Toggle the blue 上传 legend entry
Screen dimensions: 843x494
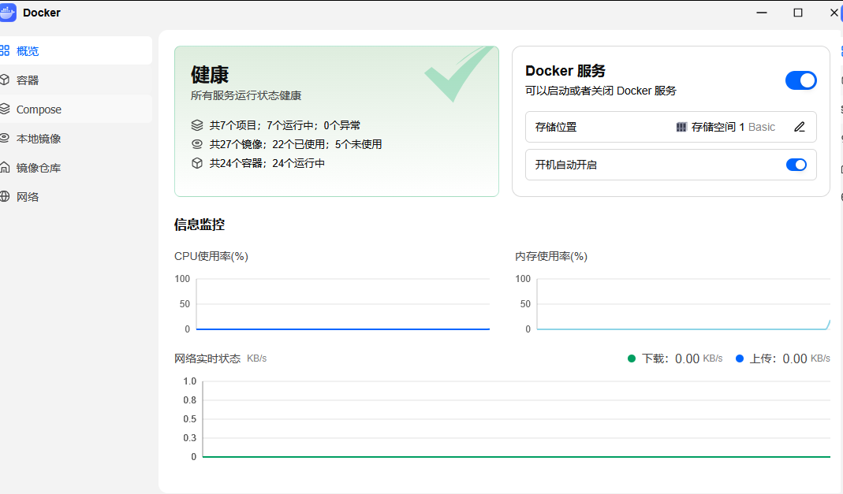[783, 358]
